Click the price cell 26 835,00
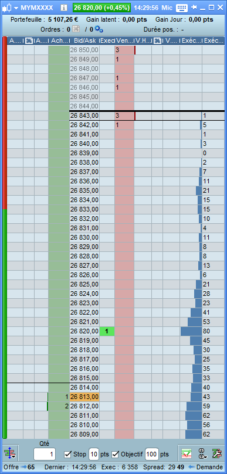The width and height of the screenshot is (227, 474). (x=84, y=190)
